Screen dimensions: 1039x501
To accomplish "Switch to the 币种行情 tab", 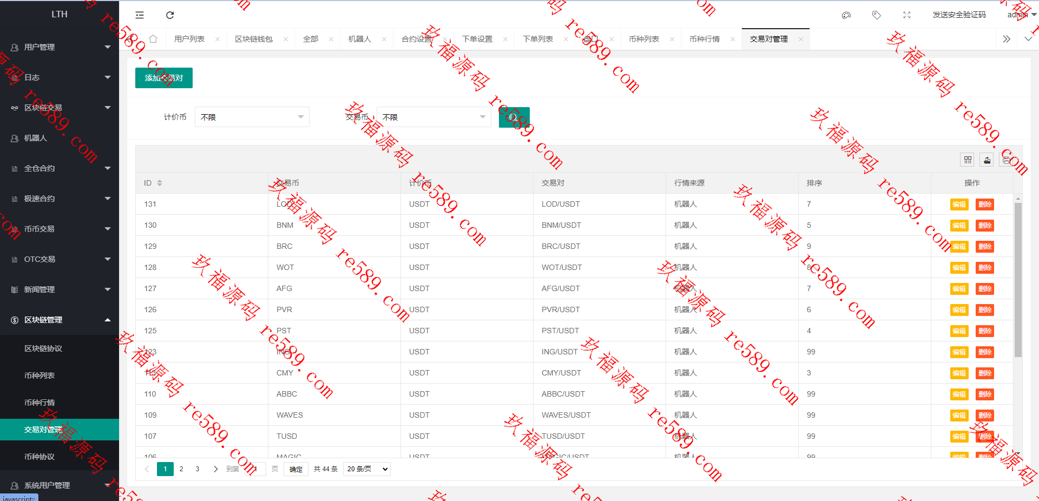I will tap(705, 39).
